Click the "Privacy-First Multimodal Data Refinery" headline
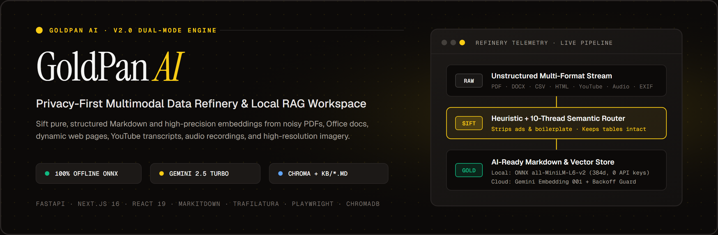The height and width of the screenshot is (235, 718). (x=201, y=104)
